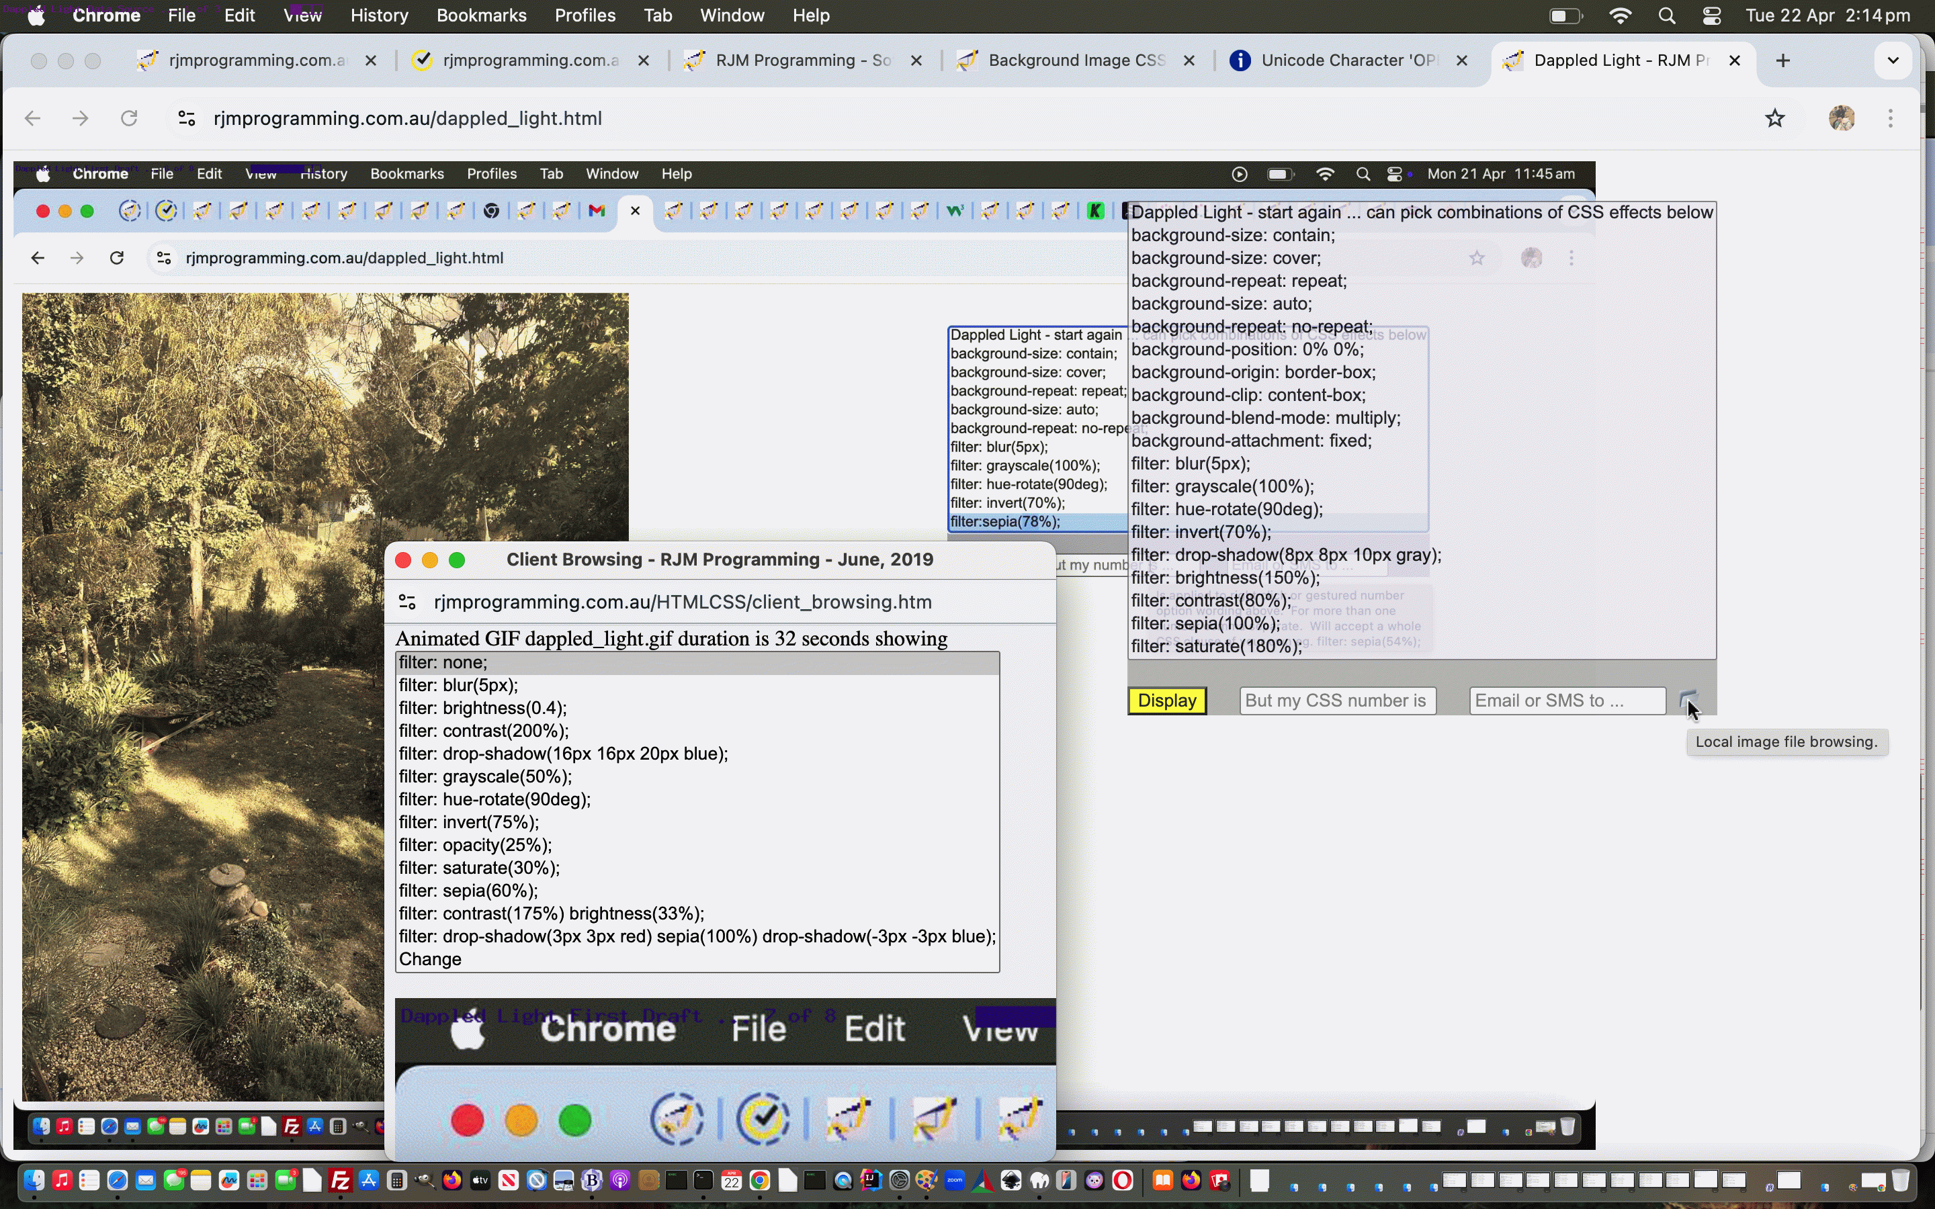Go back using the browser back arrow
Image resolution: width=1935 pixels, height=1209 pixels.
[x=33, y=118]
